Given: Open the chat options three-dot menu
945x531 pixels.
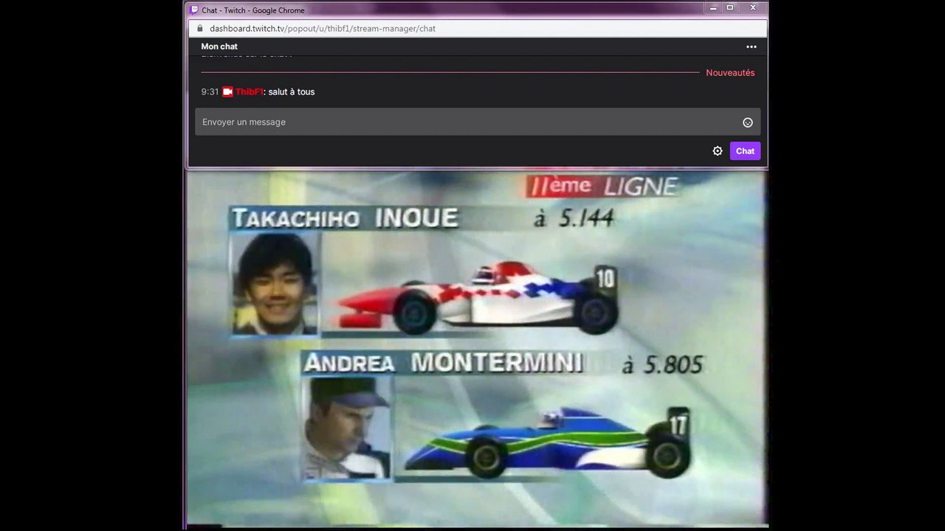Looking at the screenshot, I should click(x=751, y=46).
